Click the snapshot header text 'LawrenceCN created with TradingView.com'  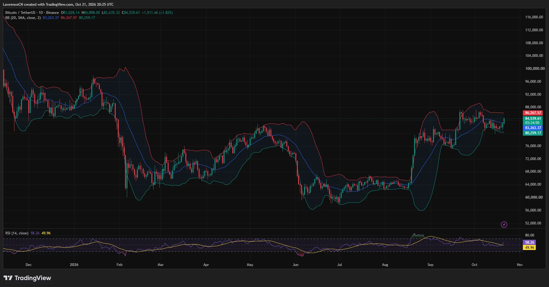pyautogui.click(x=38, y=5)
